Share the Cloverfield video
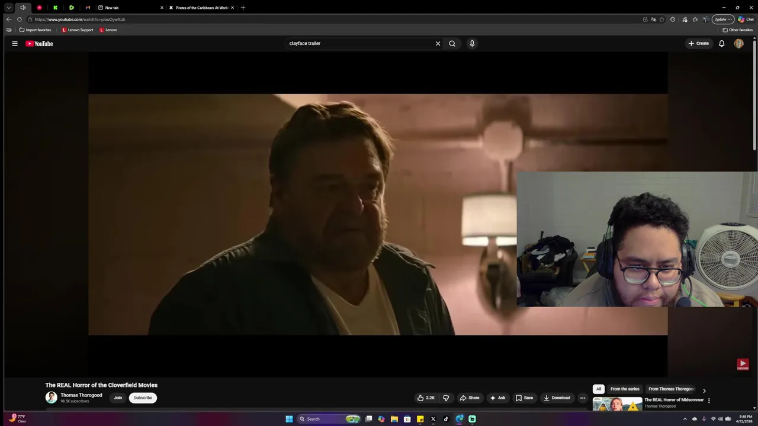758x426 pixels. pyautogui.click(x=470, y=398)
